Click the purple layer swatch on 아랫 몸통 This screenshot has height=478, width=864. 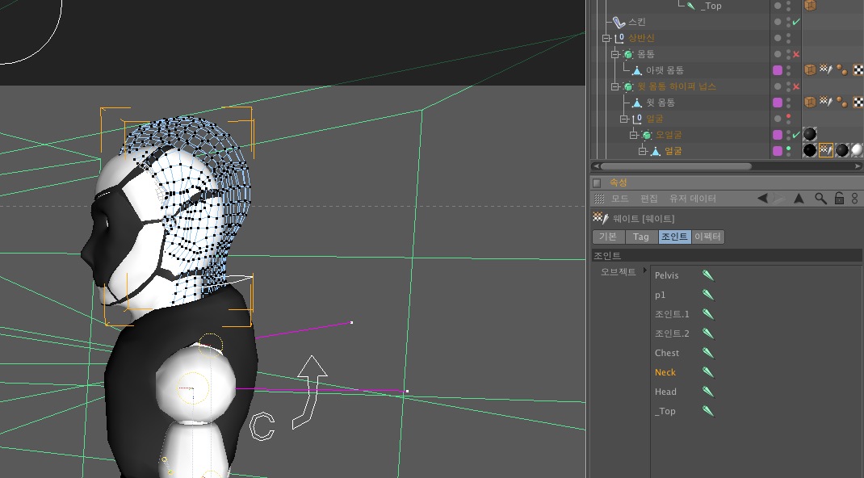point(778,70)
